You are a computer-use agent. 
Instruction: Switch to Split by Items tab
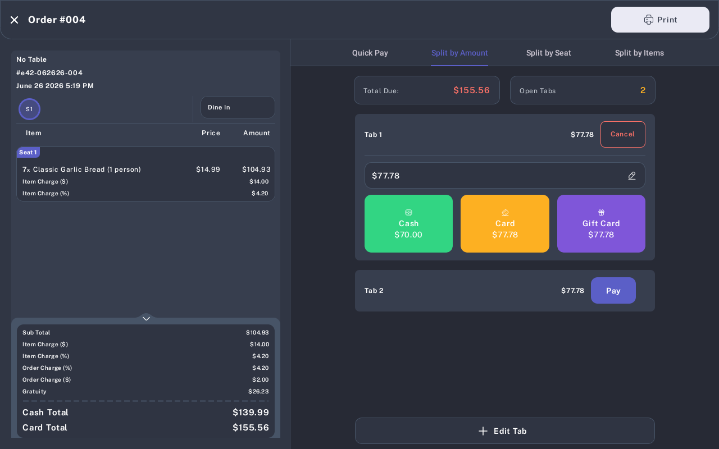639,53
